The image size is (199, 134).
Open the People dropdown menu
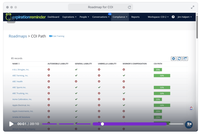tap(84, 17)
